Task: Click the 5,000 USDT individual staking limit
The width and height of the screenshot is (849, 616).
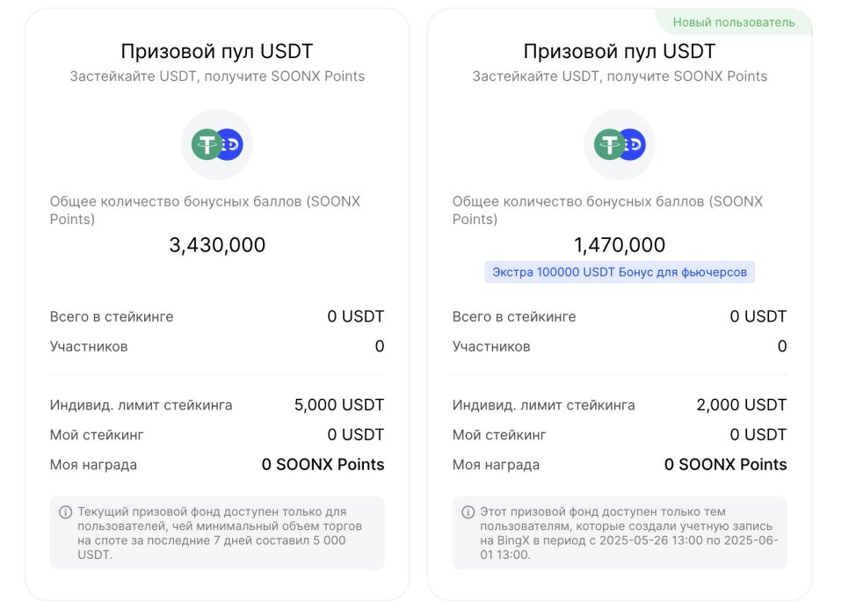Action: [339, 405]
